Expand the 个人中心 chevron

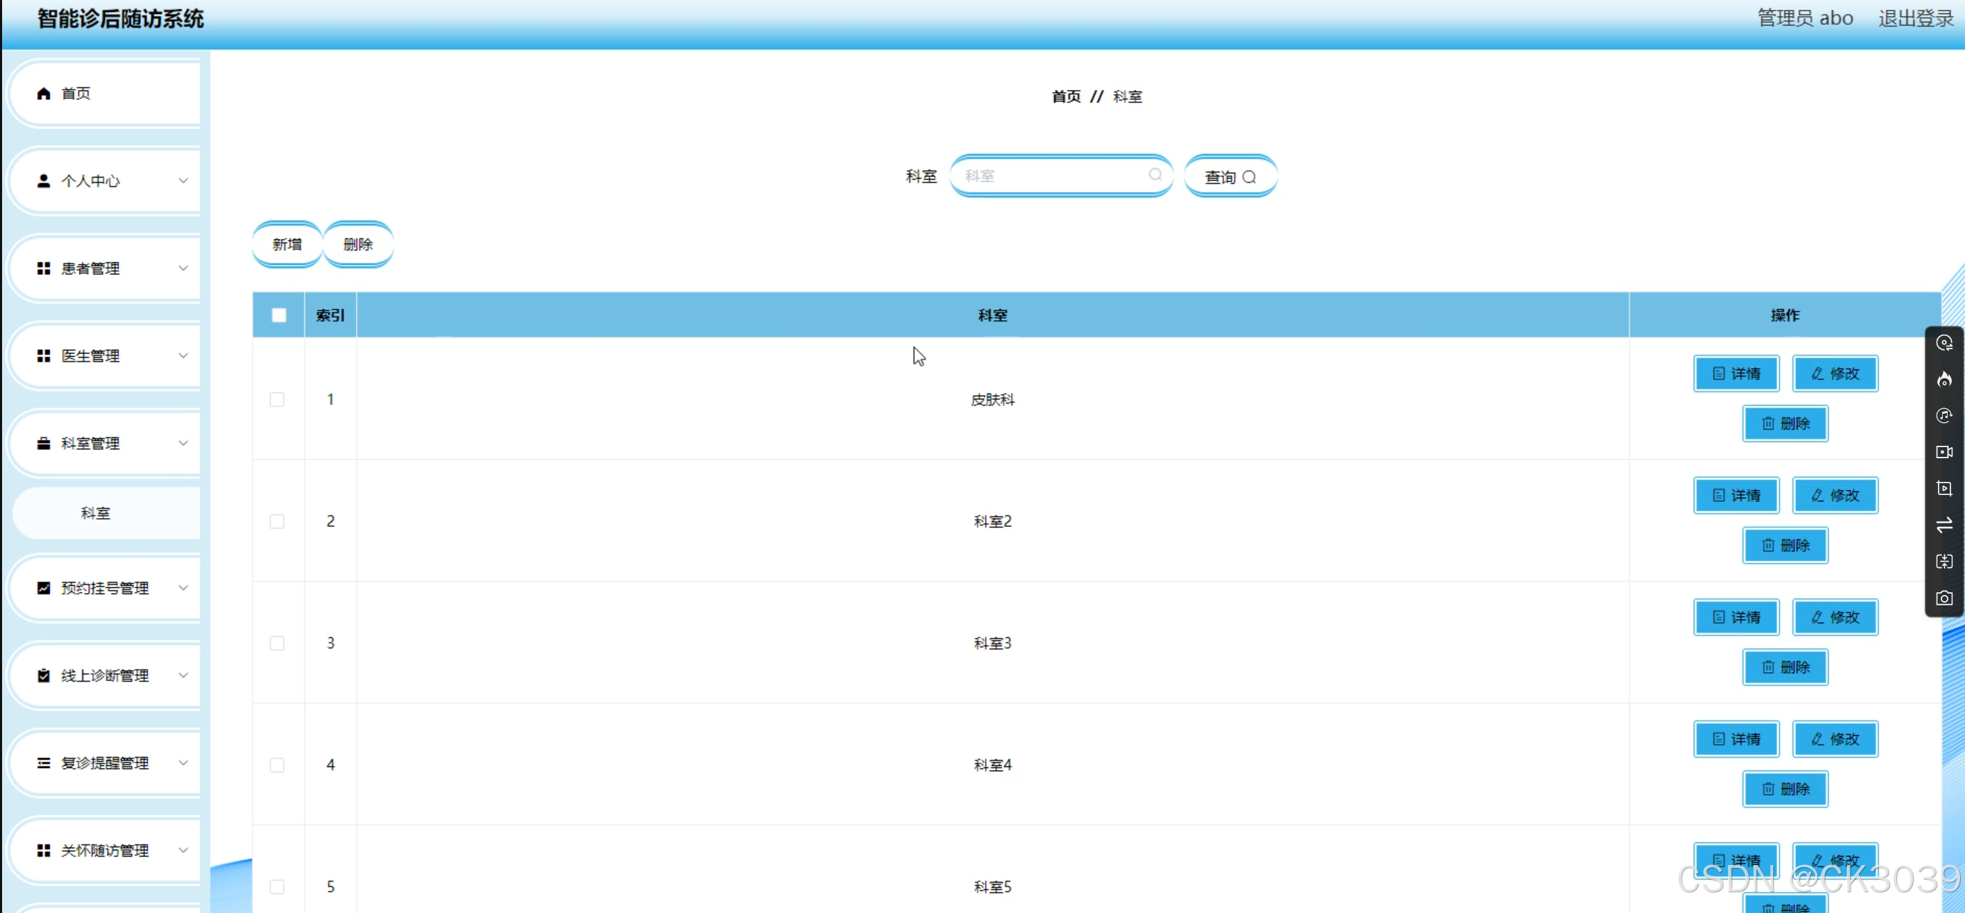183,181
